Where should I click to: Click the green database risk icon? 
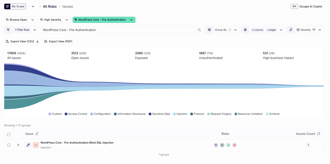228,145
